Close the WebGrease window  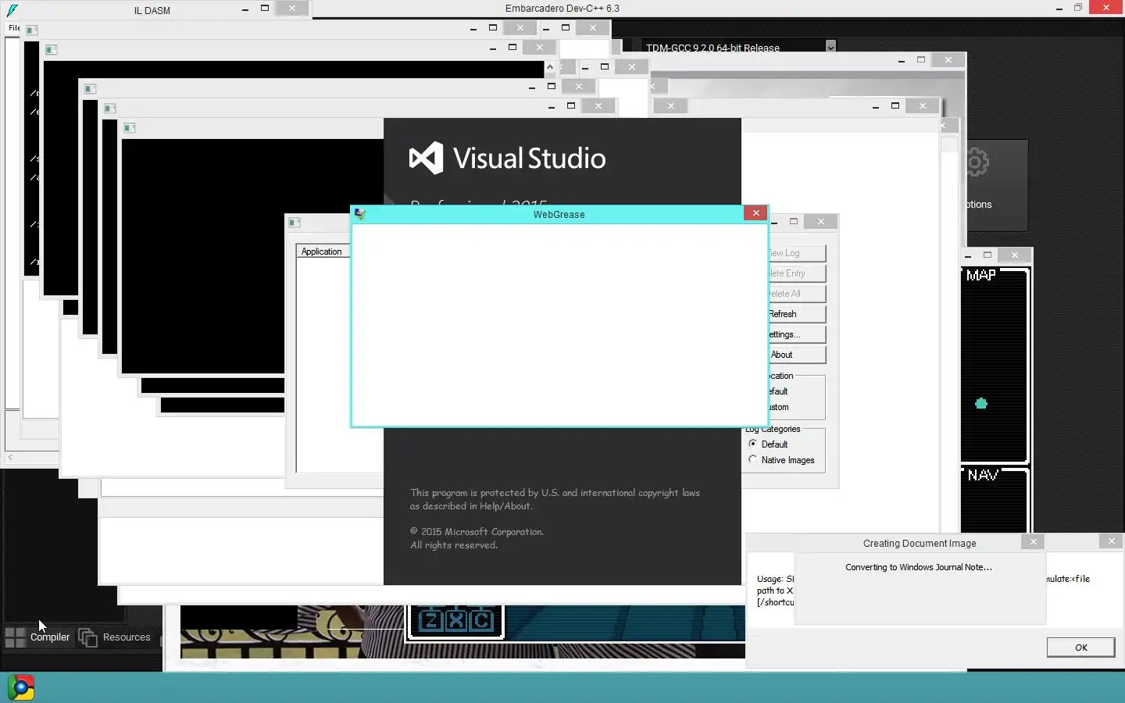click(755, 212)
